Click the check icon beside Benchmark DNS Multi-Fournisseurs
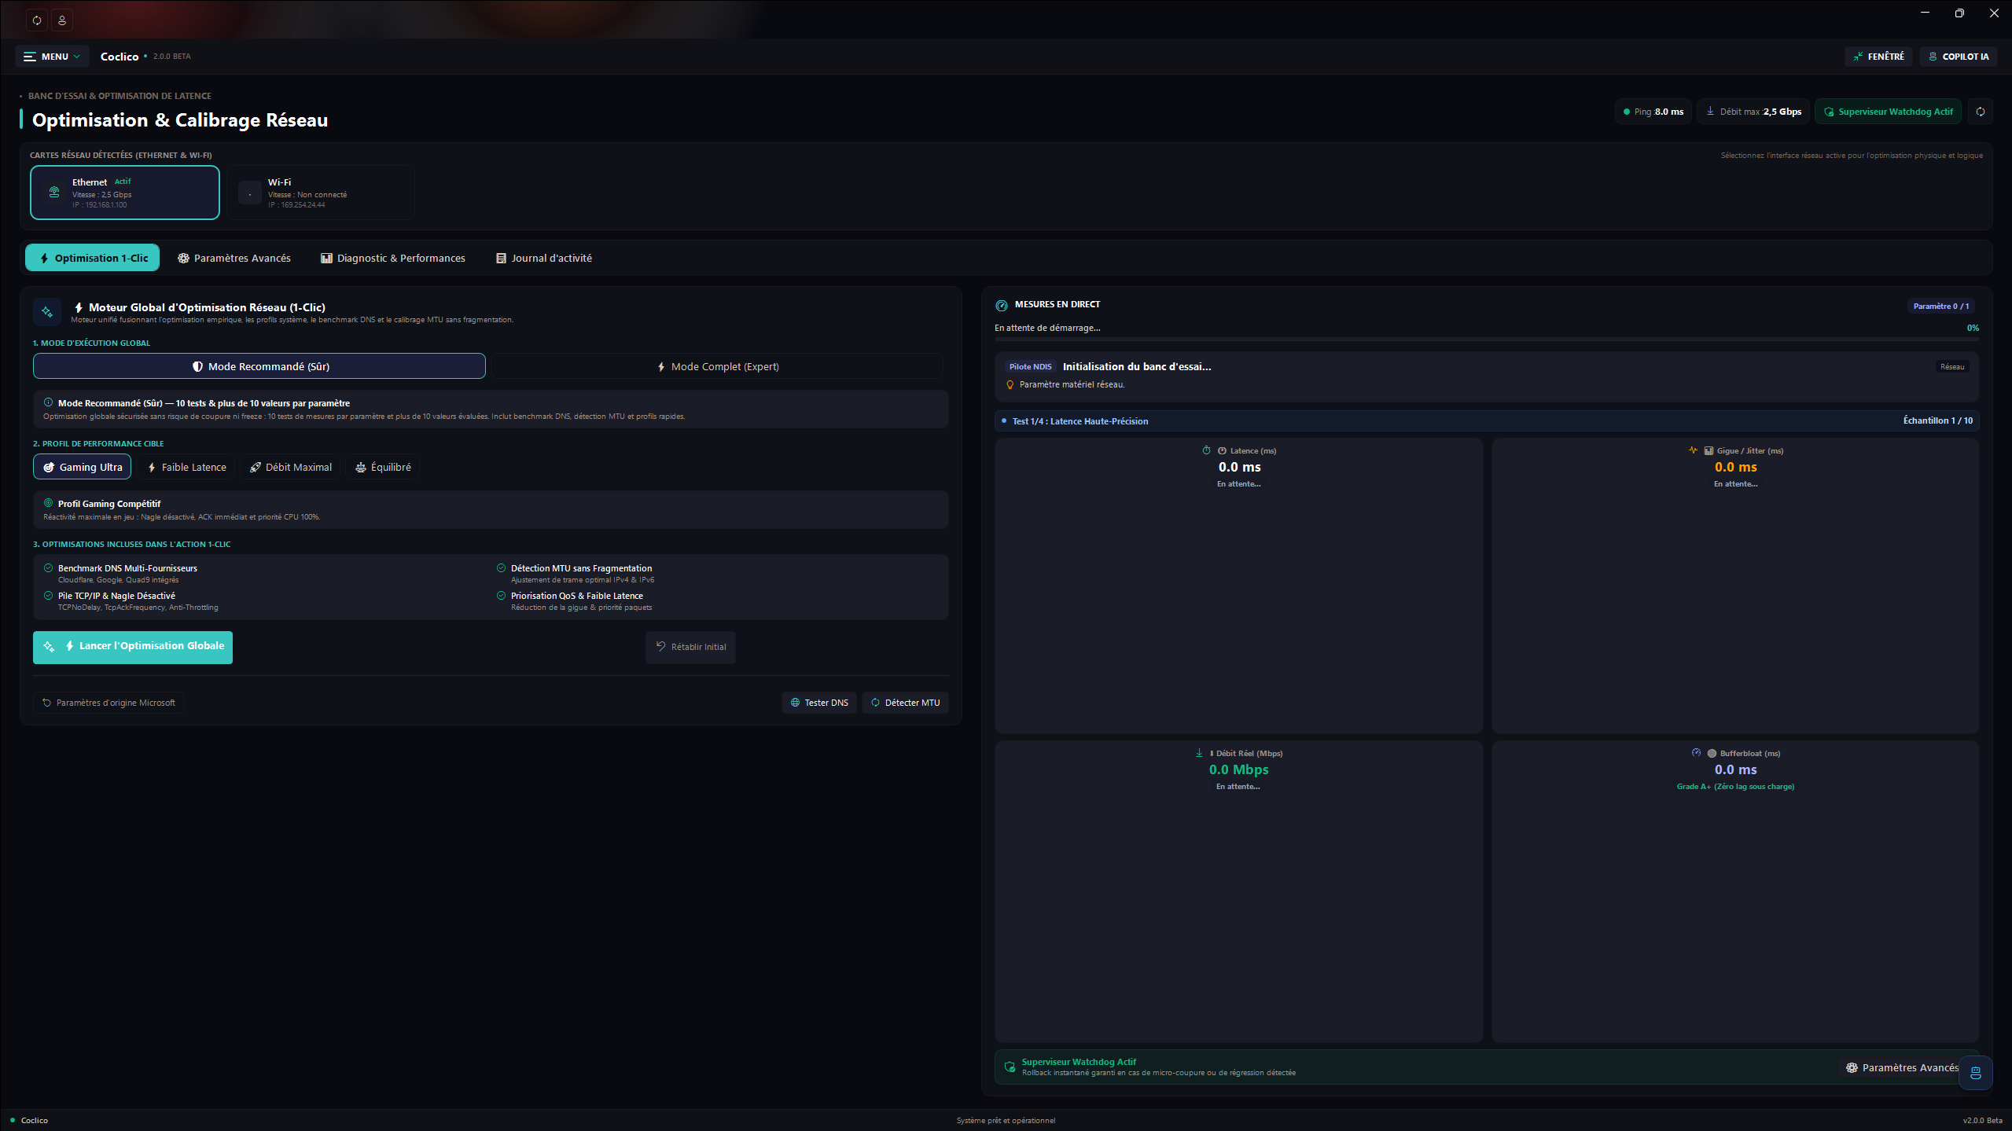Viewport: 2012px width, 1131px height. pos(49,567)
